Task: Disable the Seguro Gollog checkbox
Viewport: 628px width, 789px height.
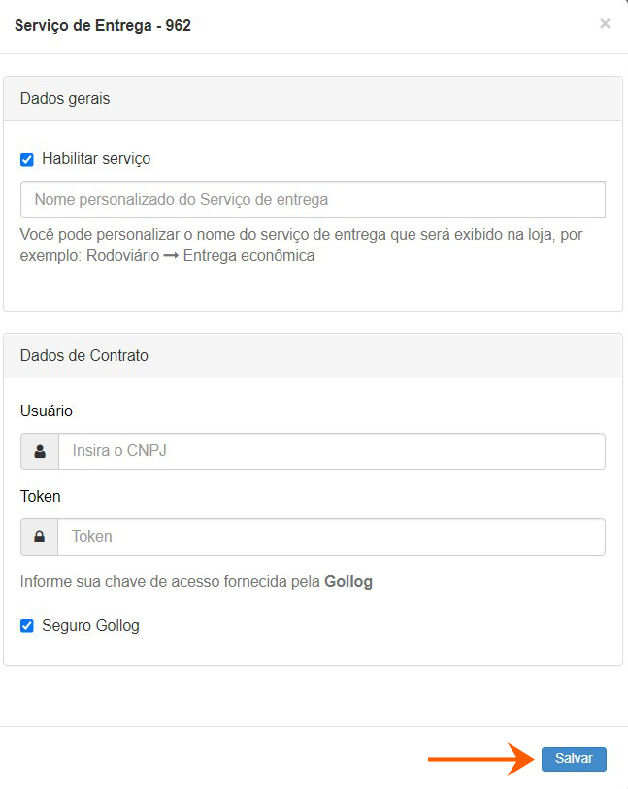Action: click(26, 625)
